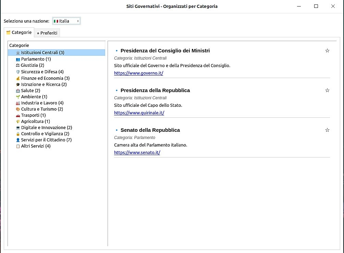Click the title Presidenza del Consiglio dei Ministri
Screen dimensions: 344x253
165,51
